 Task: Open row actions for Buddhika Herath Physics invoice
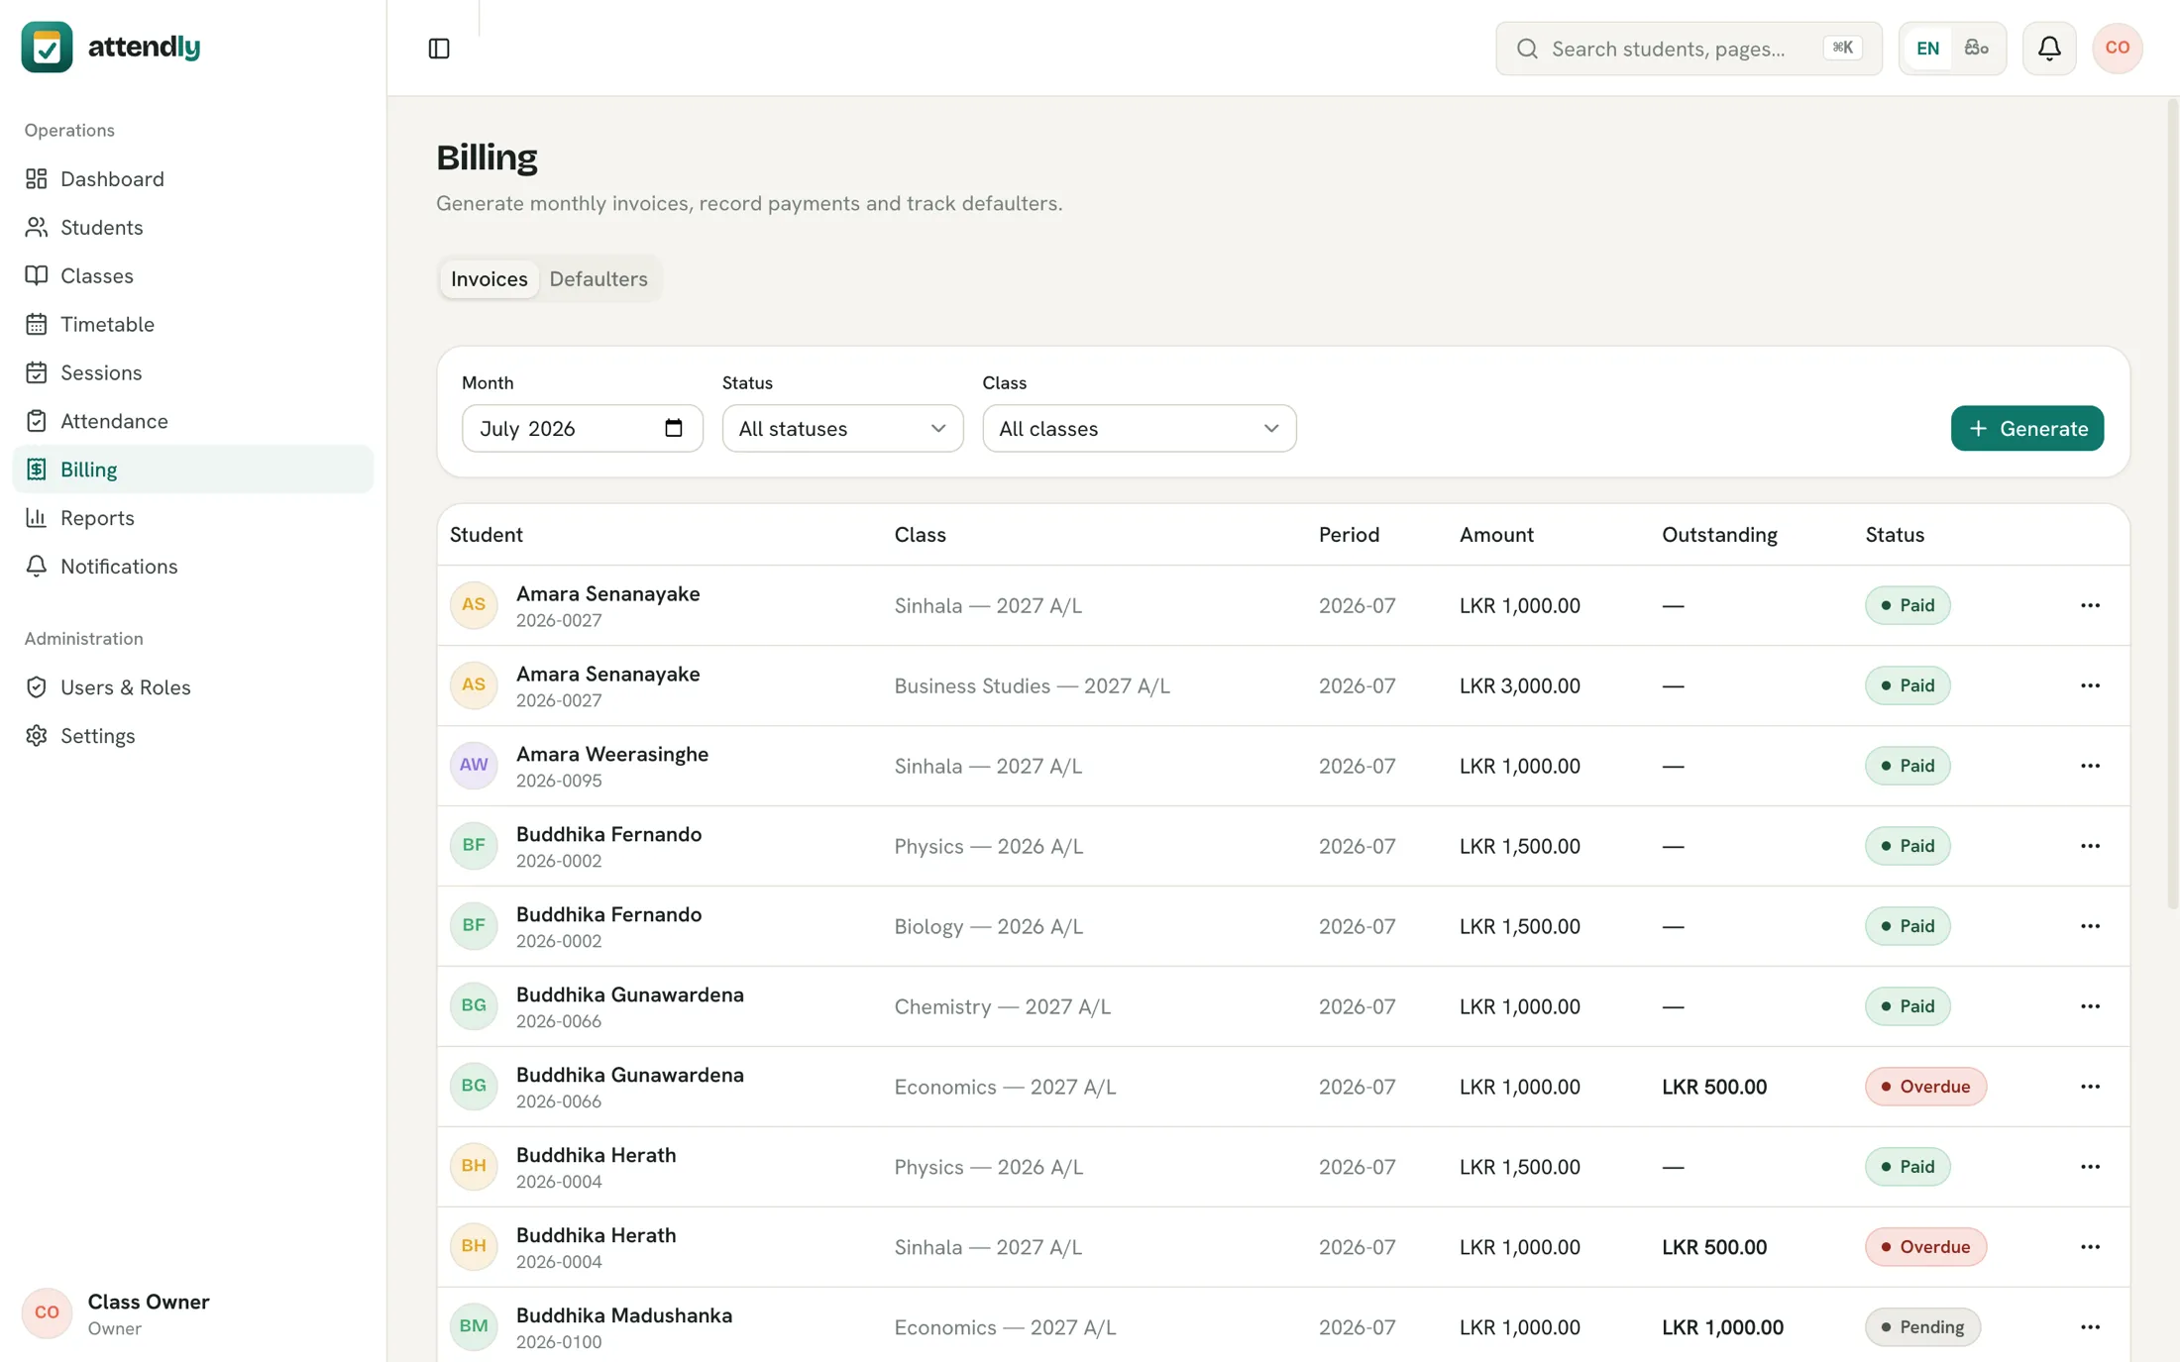[2090, 1167]
